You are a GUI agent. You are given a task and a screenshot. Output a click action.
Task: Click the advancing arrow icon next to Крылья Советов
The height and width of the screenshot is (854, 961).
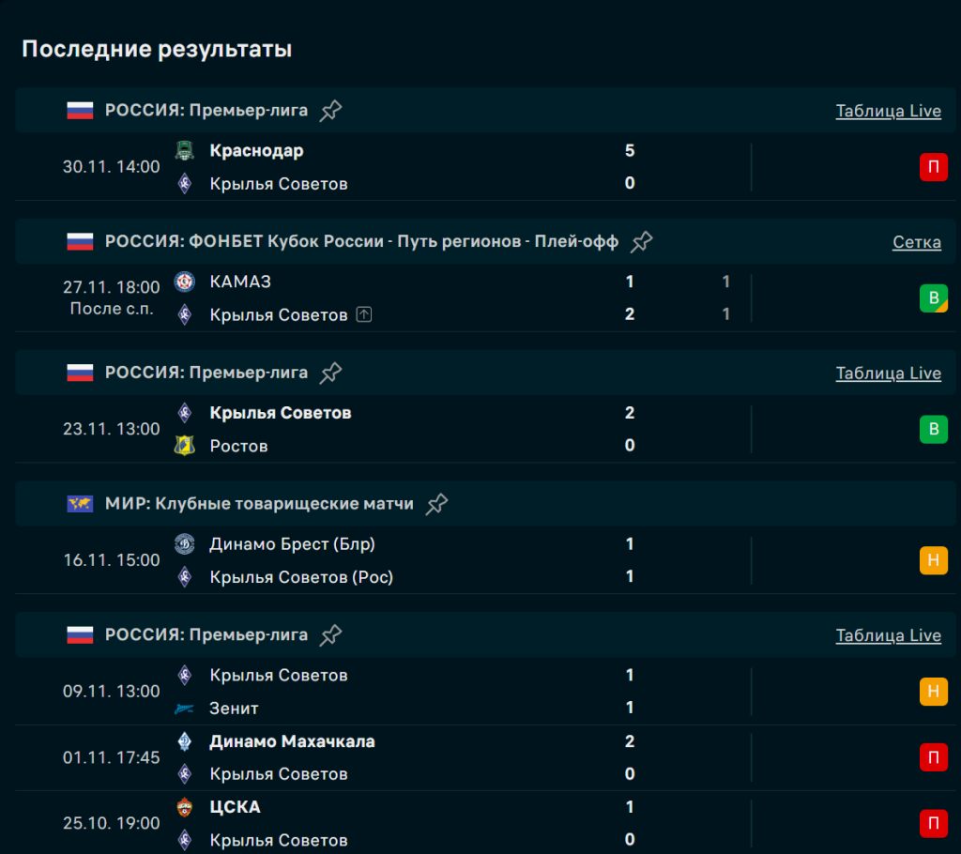[364, 314]
